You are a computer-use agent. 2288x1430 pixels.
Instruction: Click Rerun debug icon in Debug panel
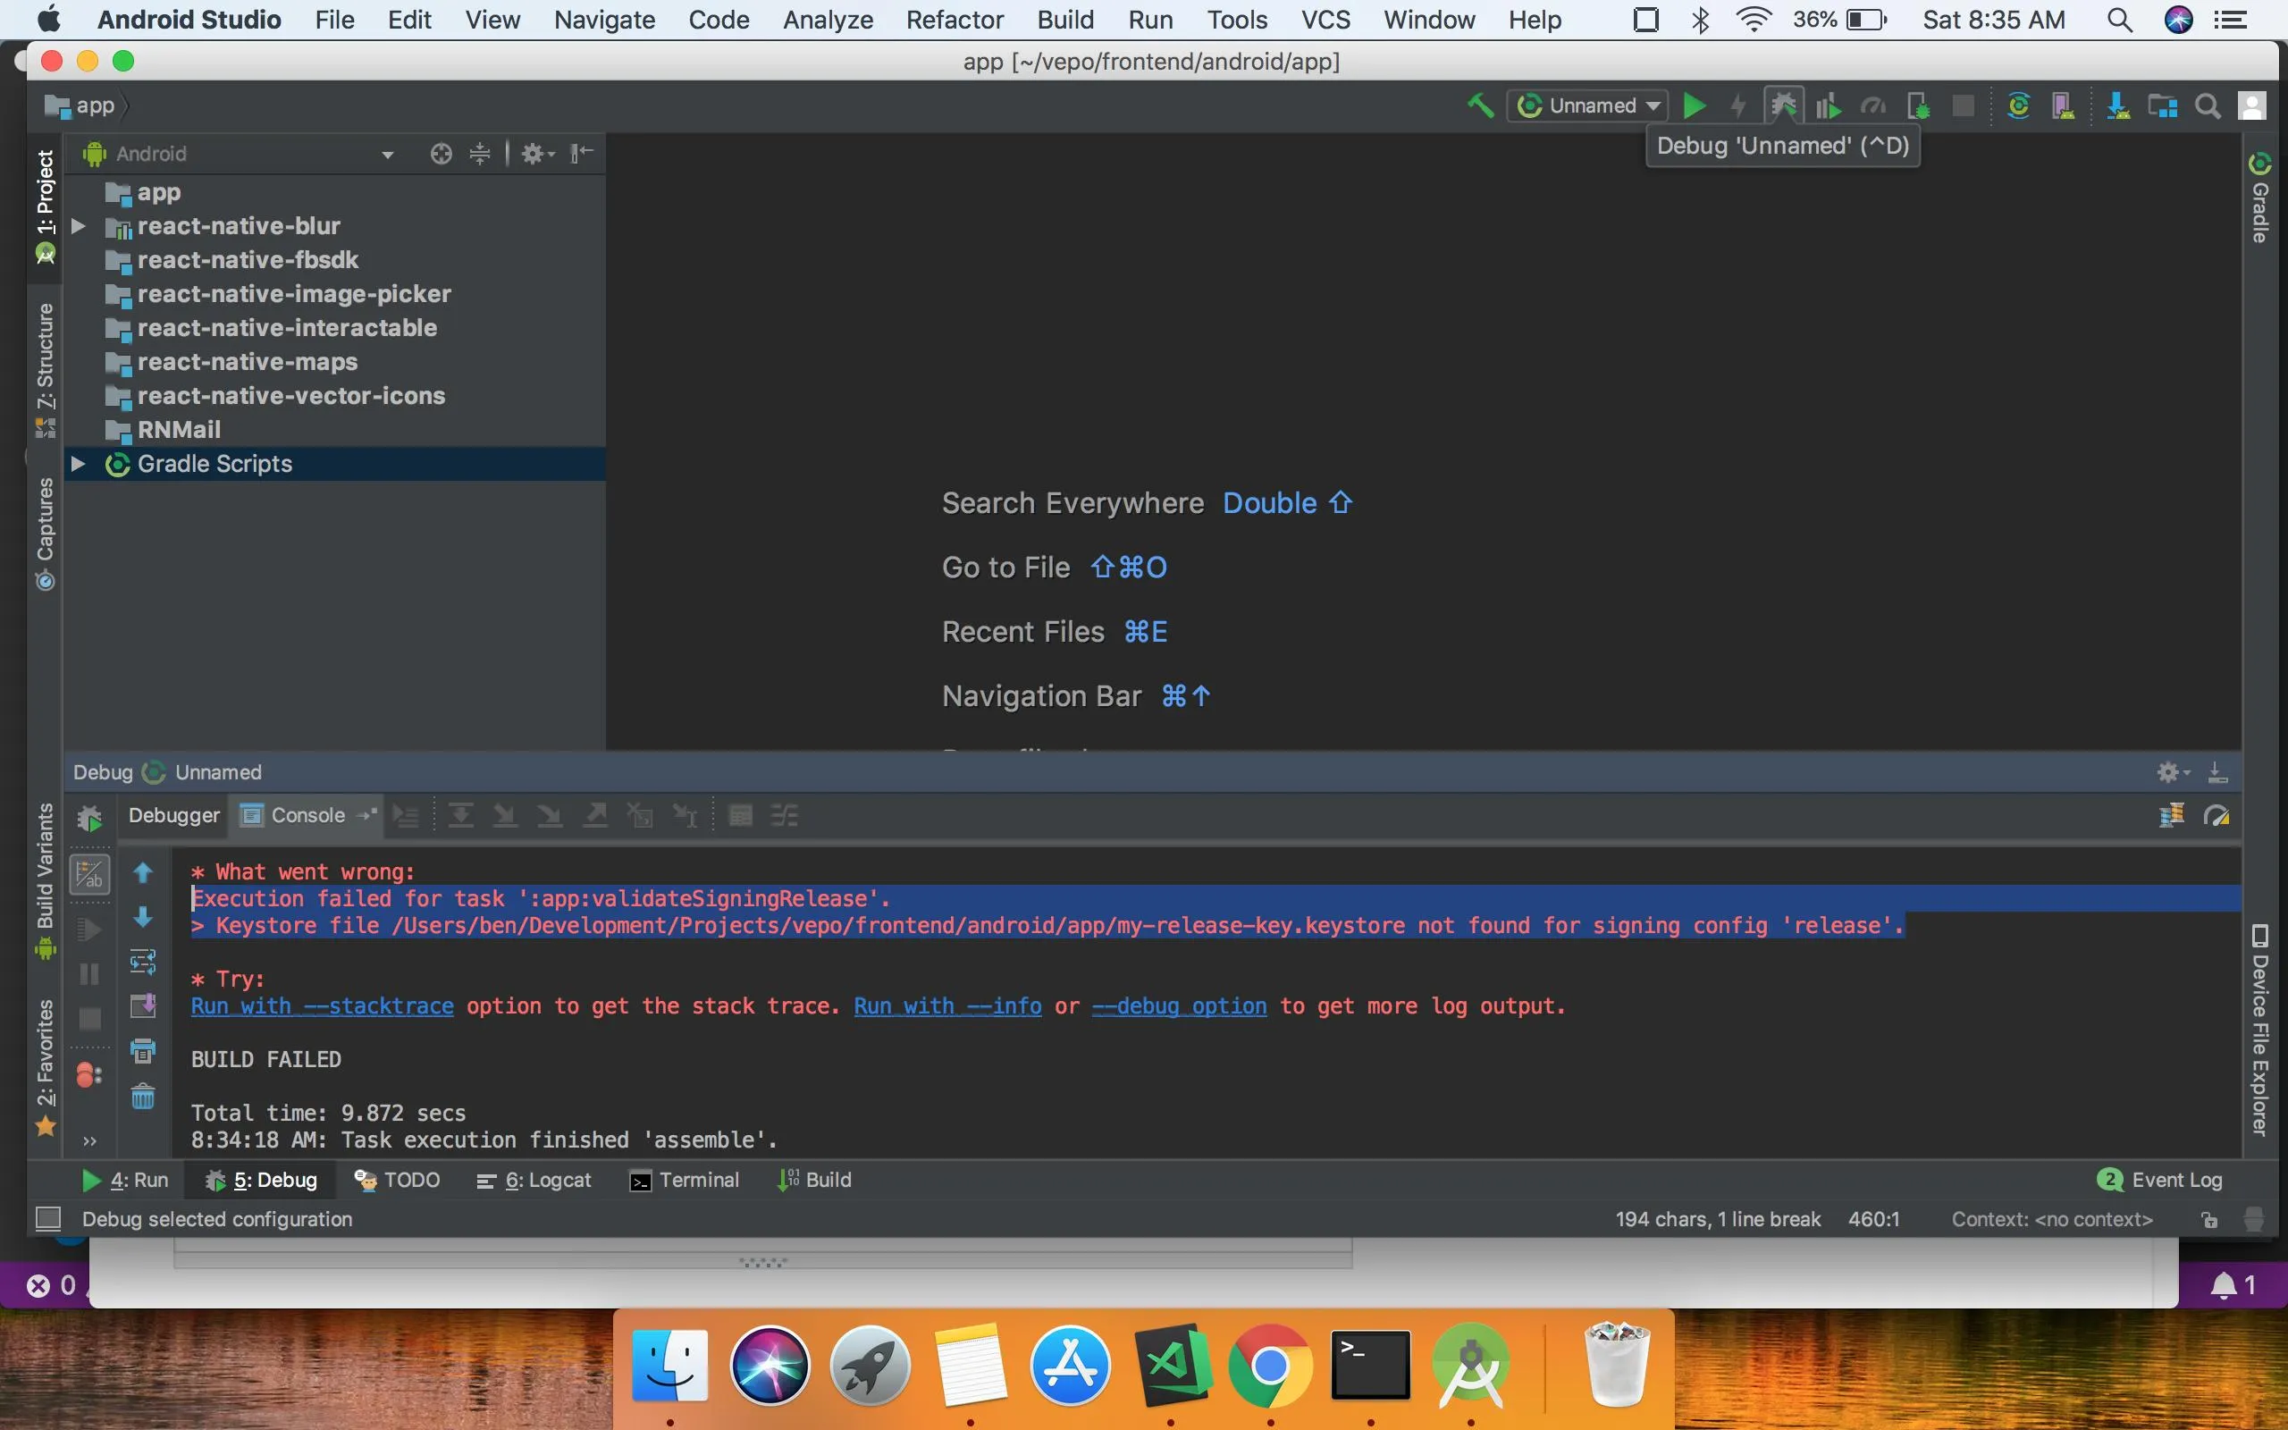coord(88,817)
